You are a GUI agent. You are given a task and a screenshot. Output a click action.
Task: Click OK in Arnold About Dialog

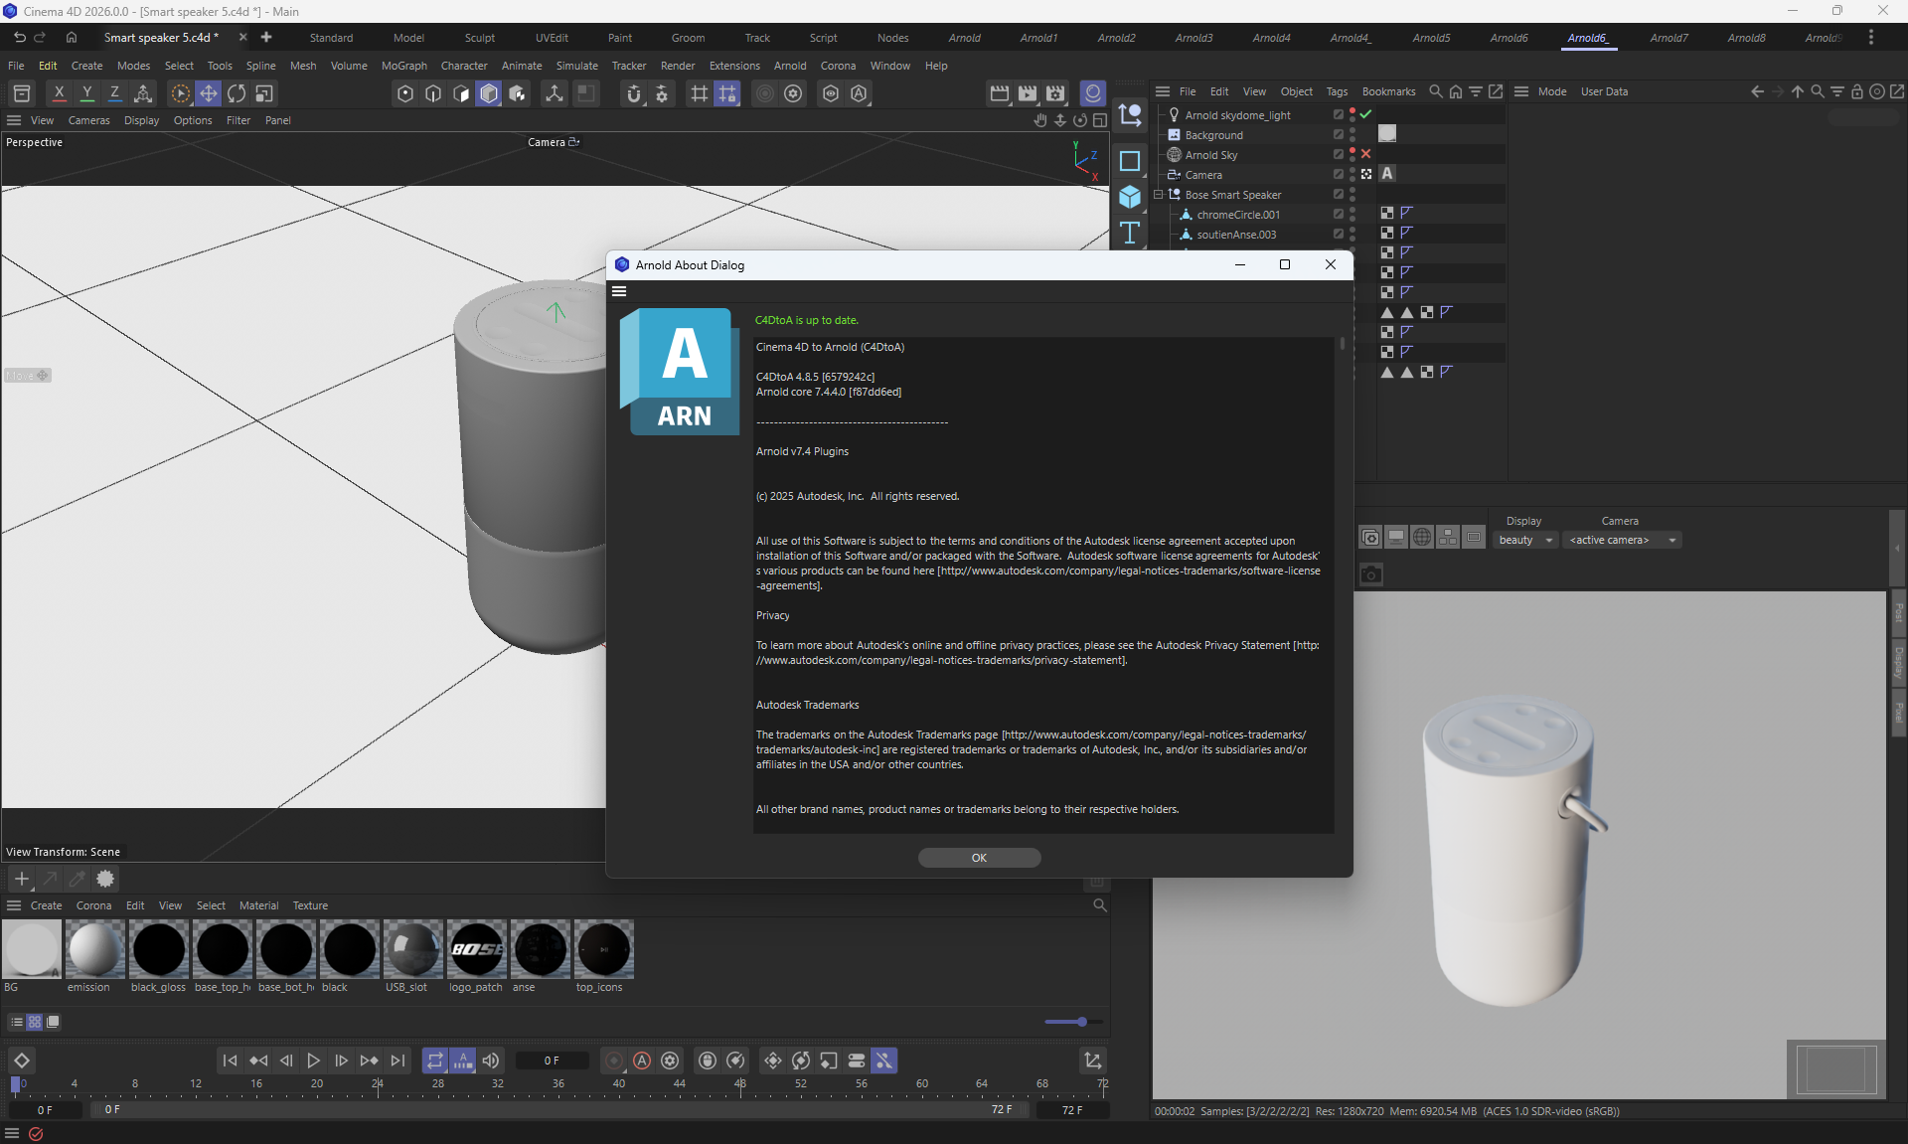pyautogui.click(x=979, y=858)
